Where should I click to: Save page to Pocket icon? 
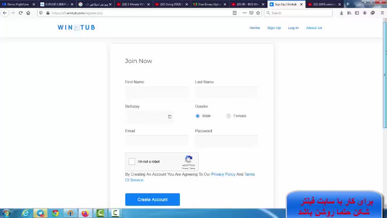(x=251, y=13)
